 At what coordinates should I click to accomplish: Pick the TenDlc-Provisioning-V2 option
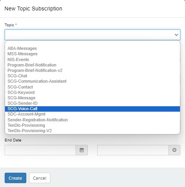[92, 131]
